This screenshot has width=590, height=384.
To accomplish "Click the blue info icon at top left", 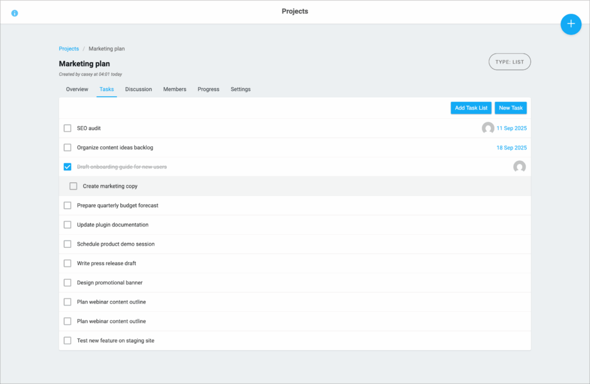I will click(14, 13).
